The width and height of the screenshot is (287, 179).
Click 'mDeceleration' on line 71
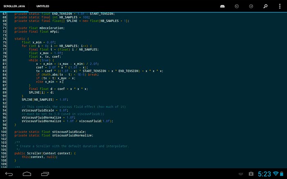[x=52, y=28]
